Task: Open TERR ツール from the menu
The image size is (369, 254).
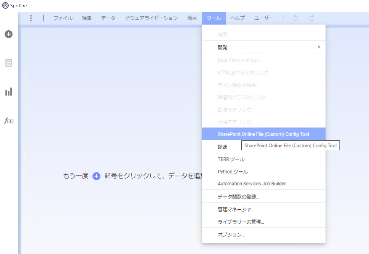Action: [x=264, y=159]
